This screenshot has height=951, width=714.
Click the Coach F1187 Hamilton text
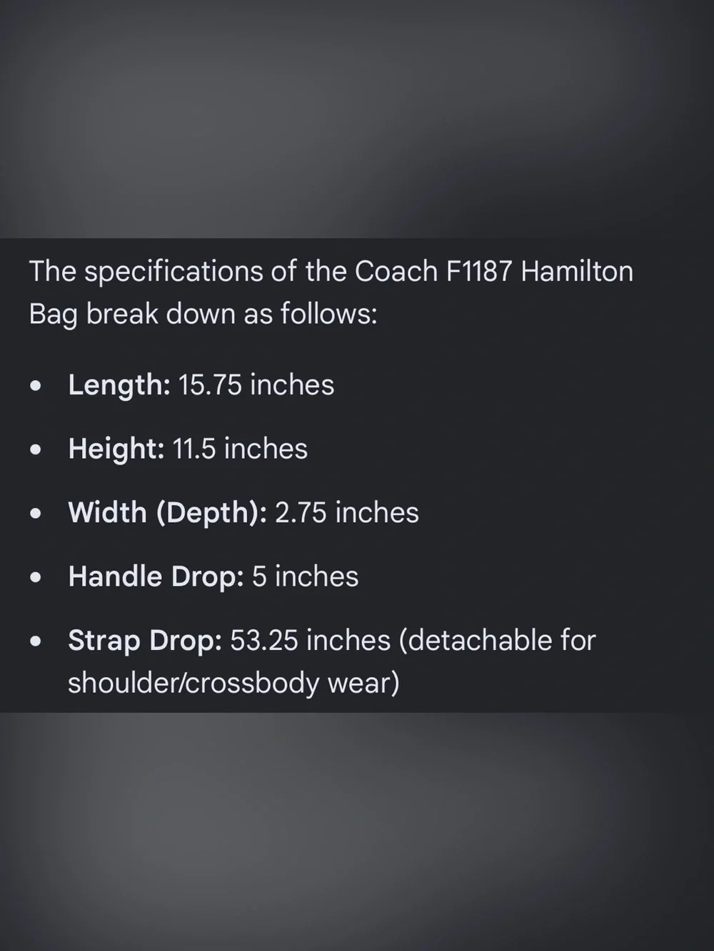pos(494,272)
